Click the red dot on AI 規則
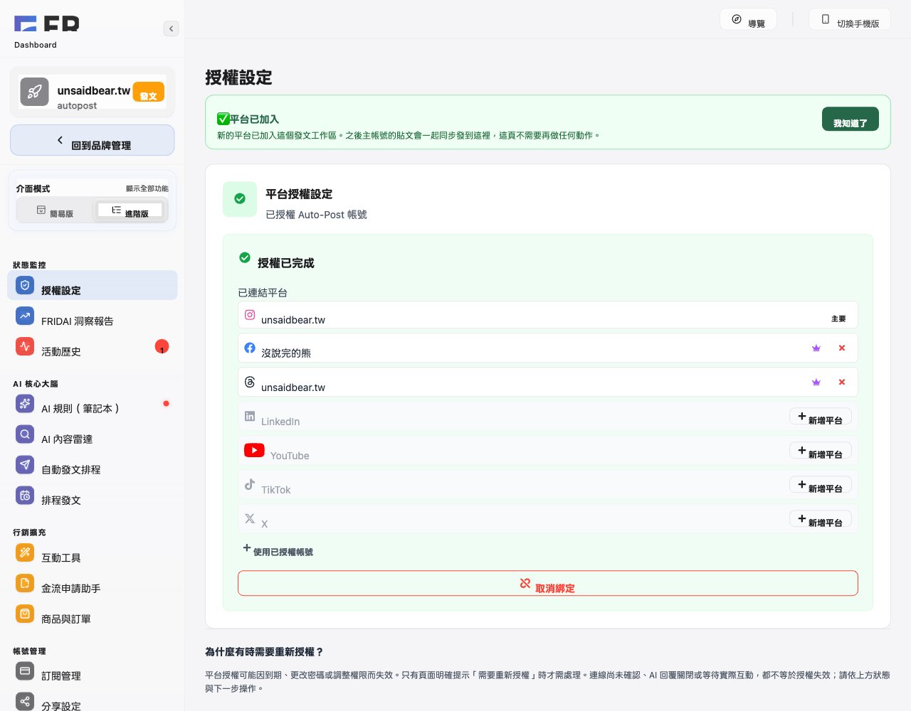Screen dimensions: 911x711 (x=166, y=404)
